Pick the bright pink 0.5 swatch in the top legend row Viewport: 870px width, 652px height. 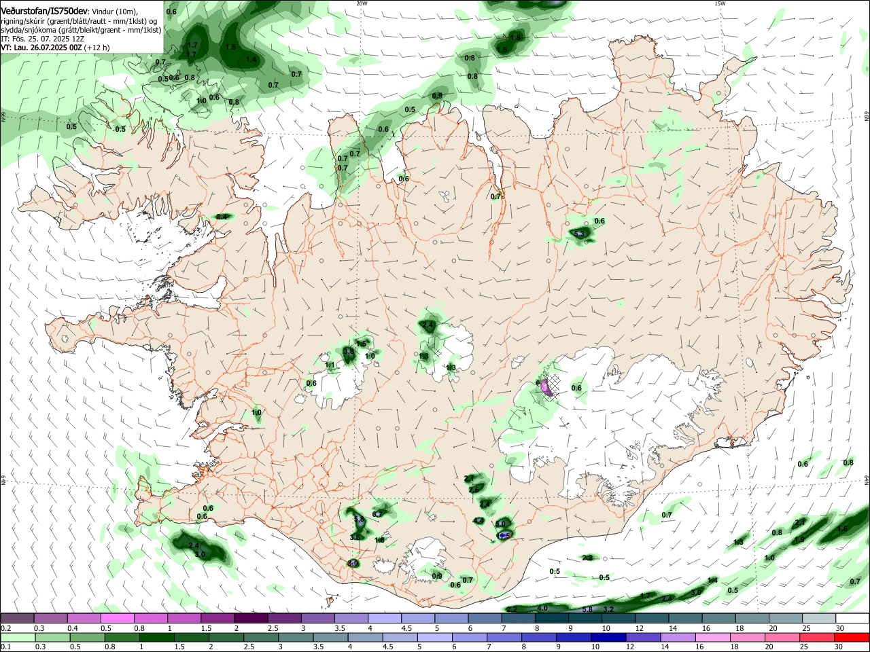pos(117,618)
